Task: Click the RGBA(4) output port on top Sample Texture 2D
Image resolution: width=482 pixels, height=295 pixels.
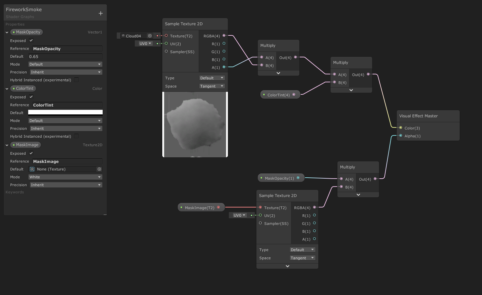Action: pyautogui.click(x=224, y=36)
